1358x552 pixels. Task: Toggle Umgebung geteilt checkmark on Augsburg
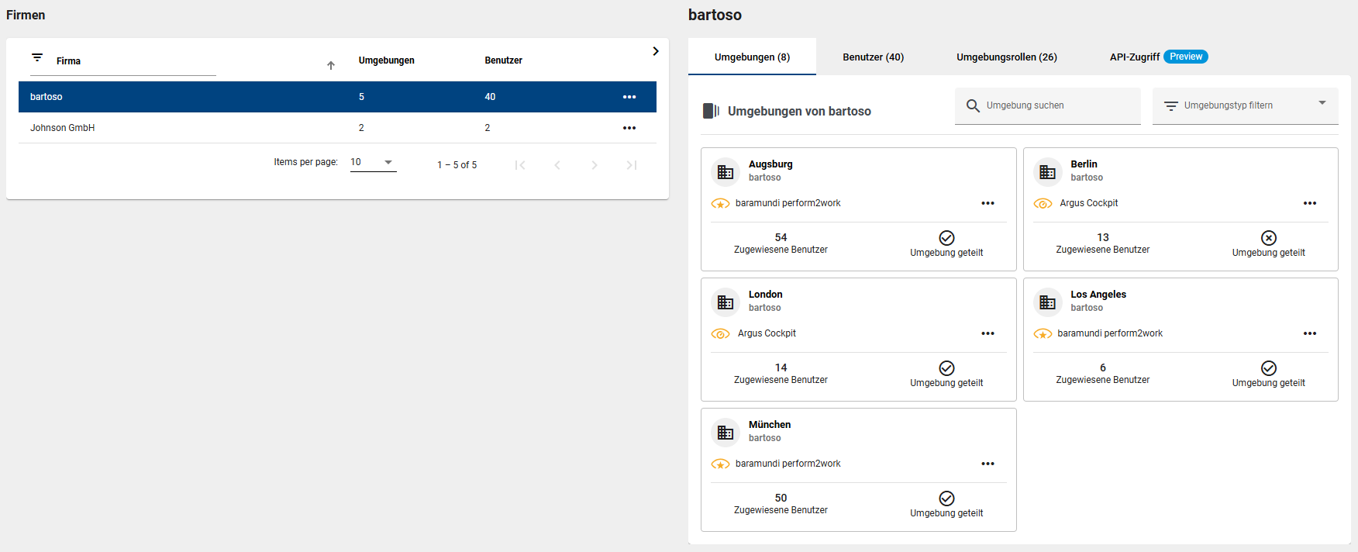point(946,238)
